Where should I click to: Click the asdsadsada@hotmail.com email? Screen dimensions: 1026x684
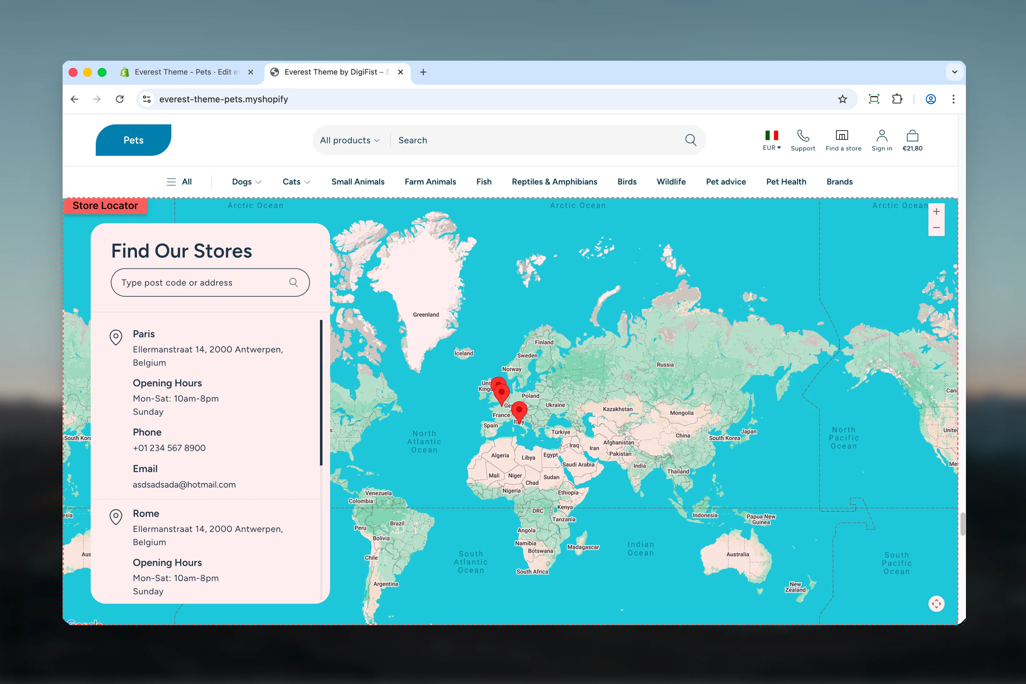pos(184,485)
